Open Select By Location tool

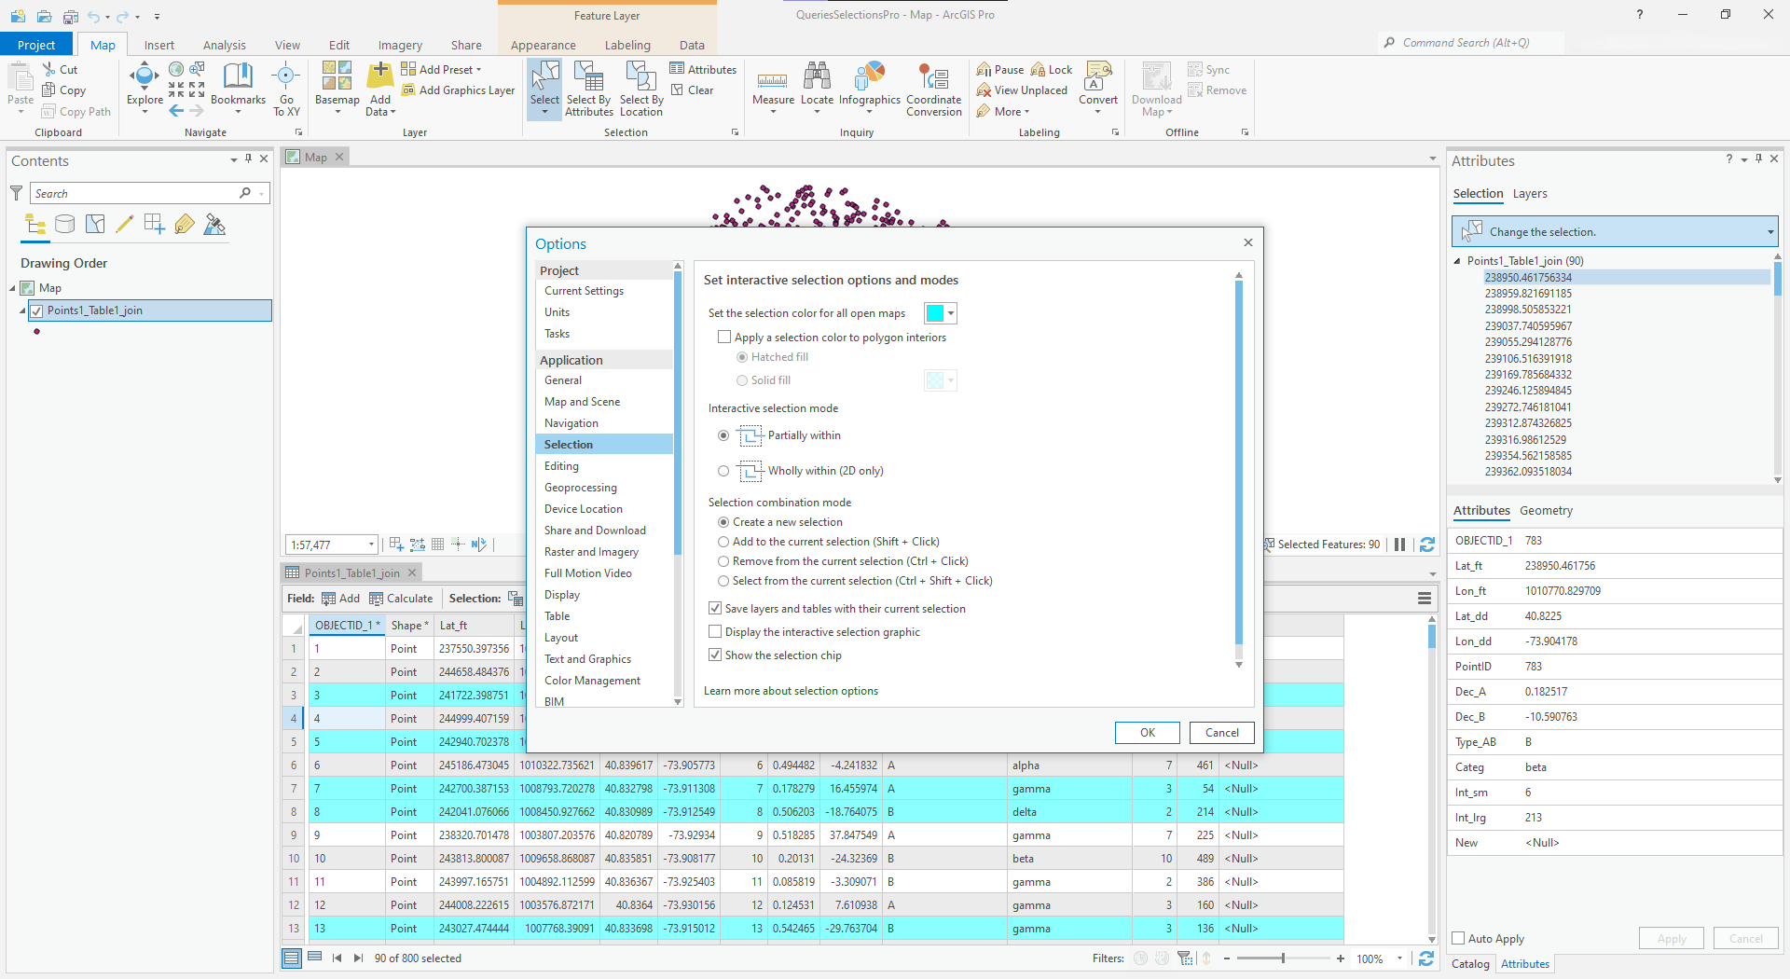[641, 89]
